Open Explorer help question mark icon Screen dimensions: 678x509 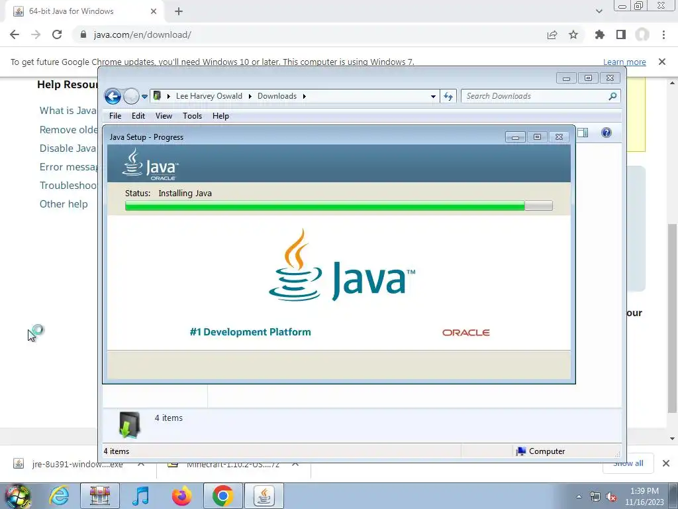(606, 133)
